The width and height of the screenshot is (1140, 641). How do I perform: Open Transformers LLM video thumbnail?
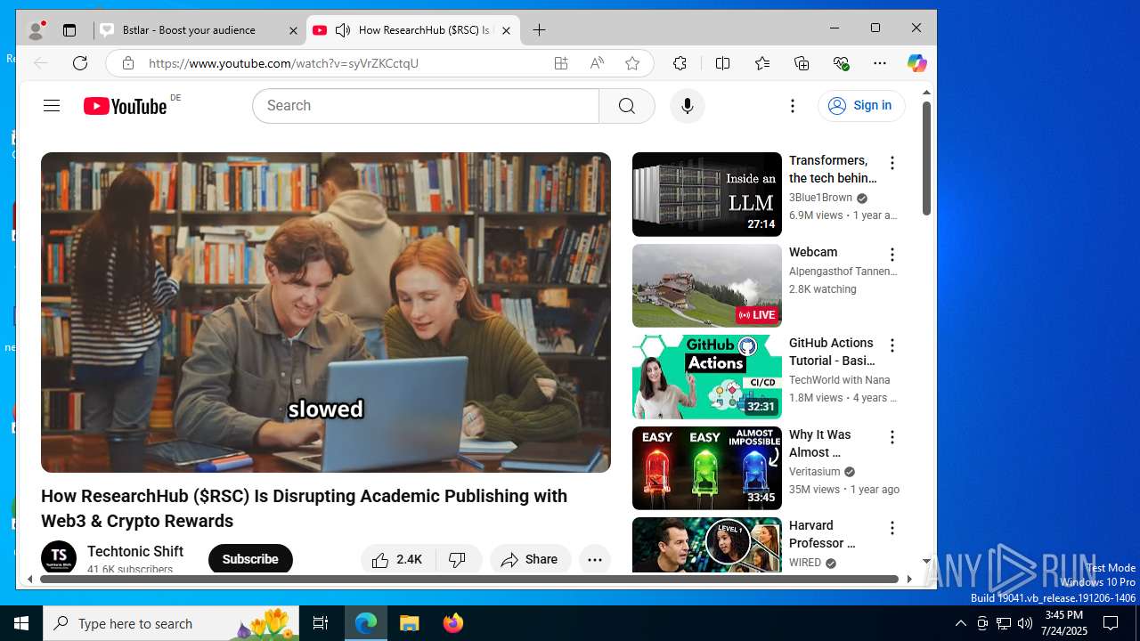707,194
